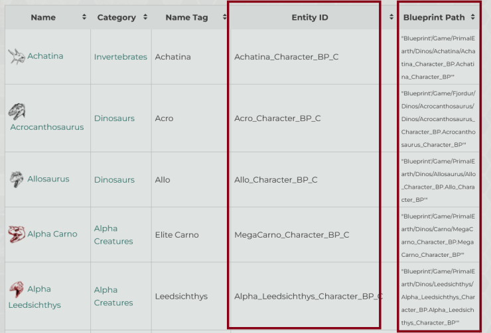Open the Achatina name link
491x333 pixels.
(x=45, y=56)
